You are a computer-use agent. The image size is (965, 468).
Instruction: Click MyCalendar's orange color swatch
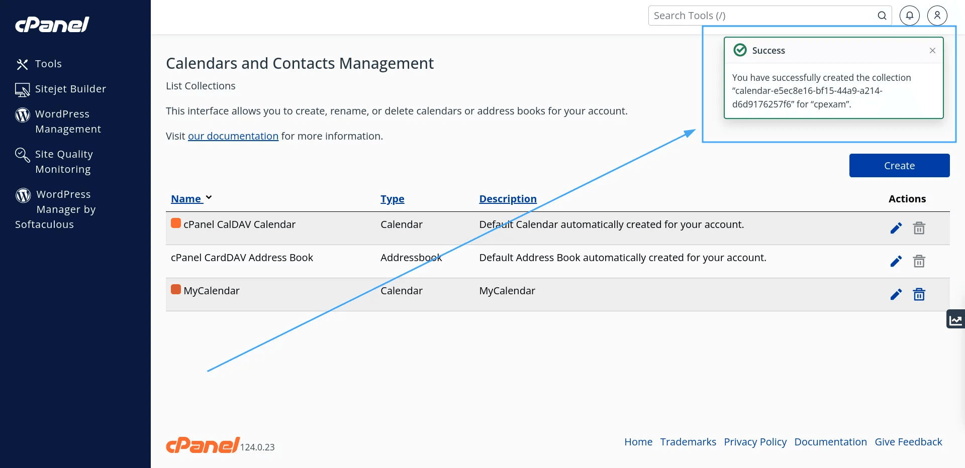(176, 290)
